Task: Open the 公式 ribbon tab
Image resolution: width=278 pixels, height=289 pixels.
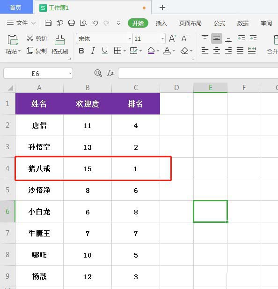Action: coord(219,23)
